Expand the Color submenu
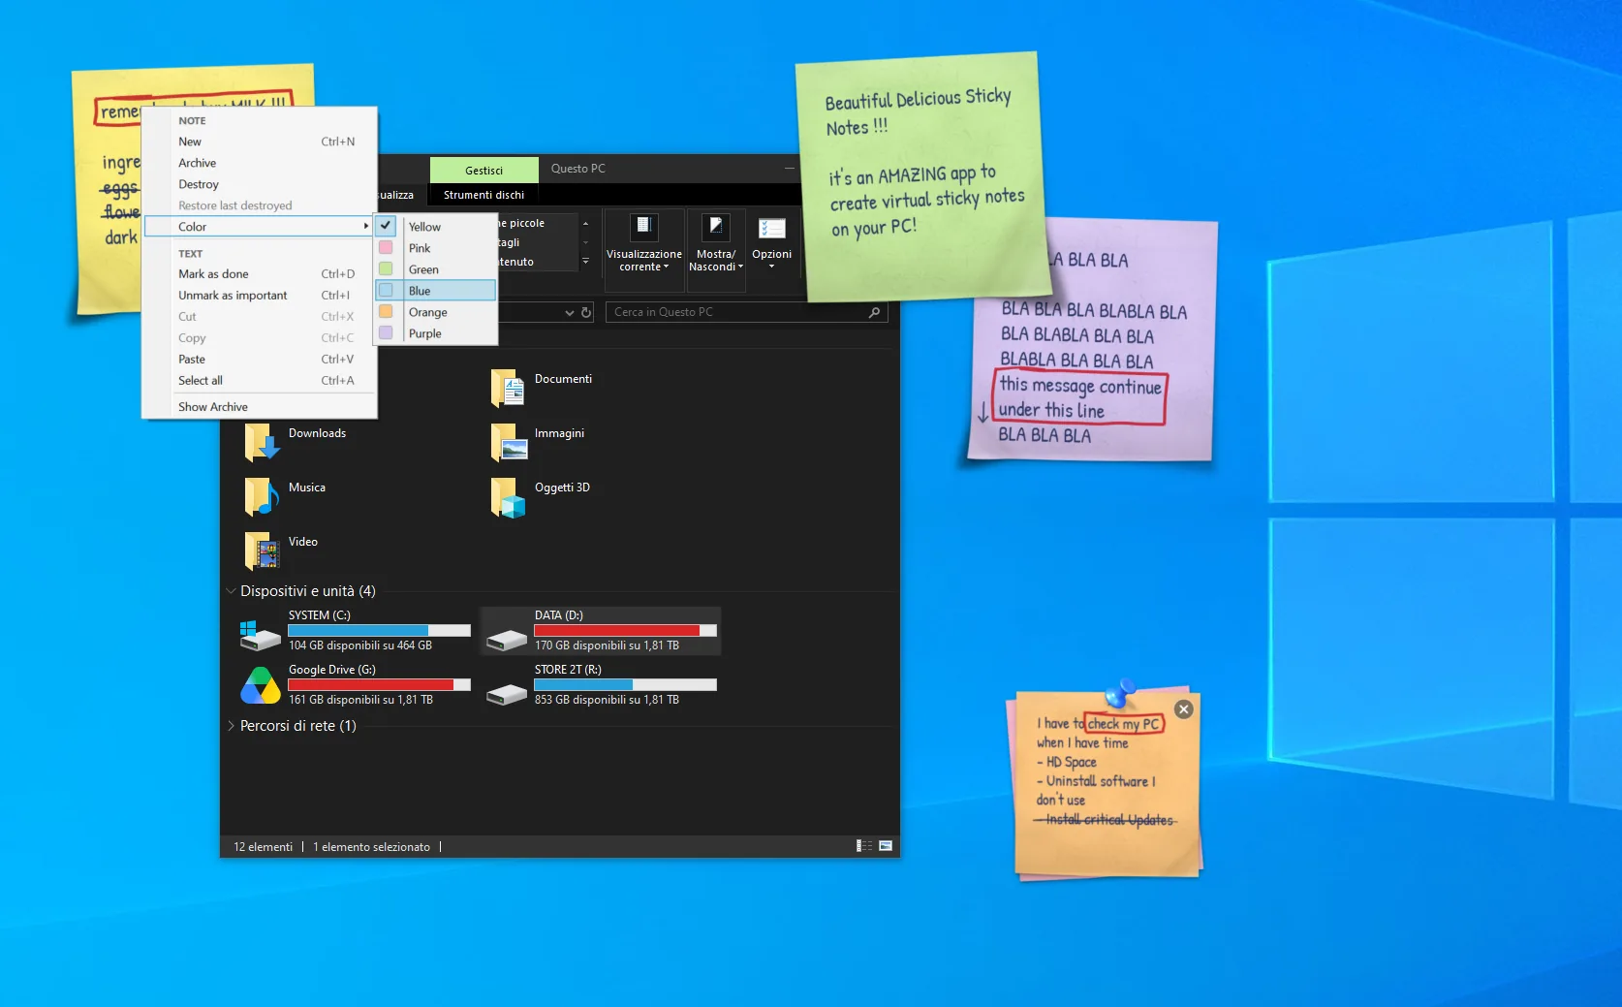Screen dimensions: 1622x1007 coord(259,227)
